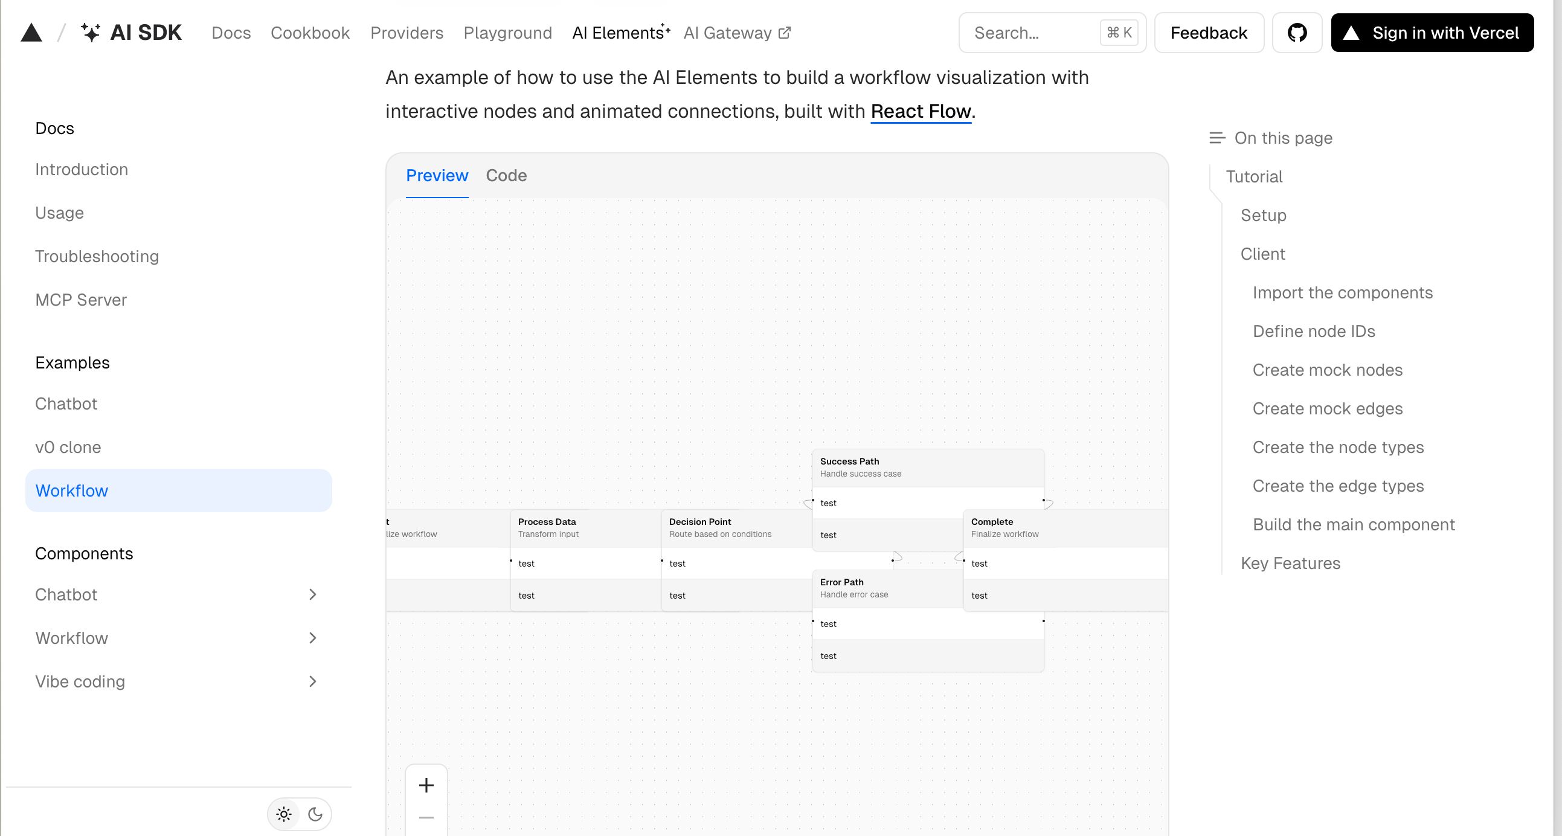Click the AI SDK sparkle logo

click(91, 33)
